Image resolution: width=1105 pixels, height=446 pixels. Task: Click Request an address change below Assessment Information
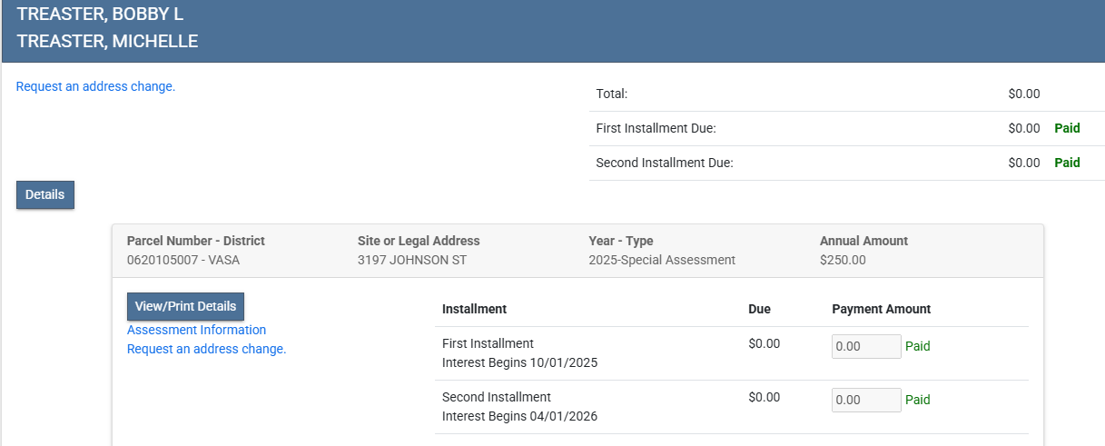point(206,349)
